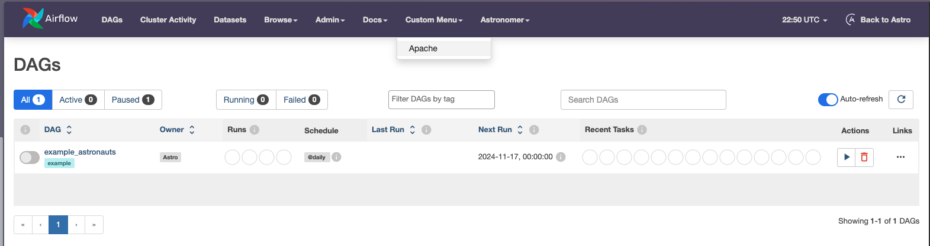The width and height of the screenshot is (930, 246).
Task: Show only Paused DAGs filter
Action: click(133, 100)
